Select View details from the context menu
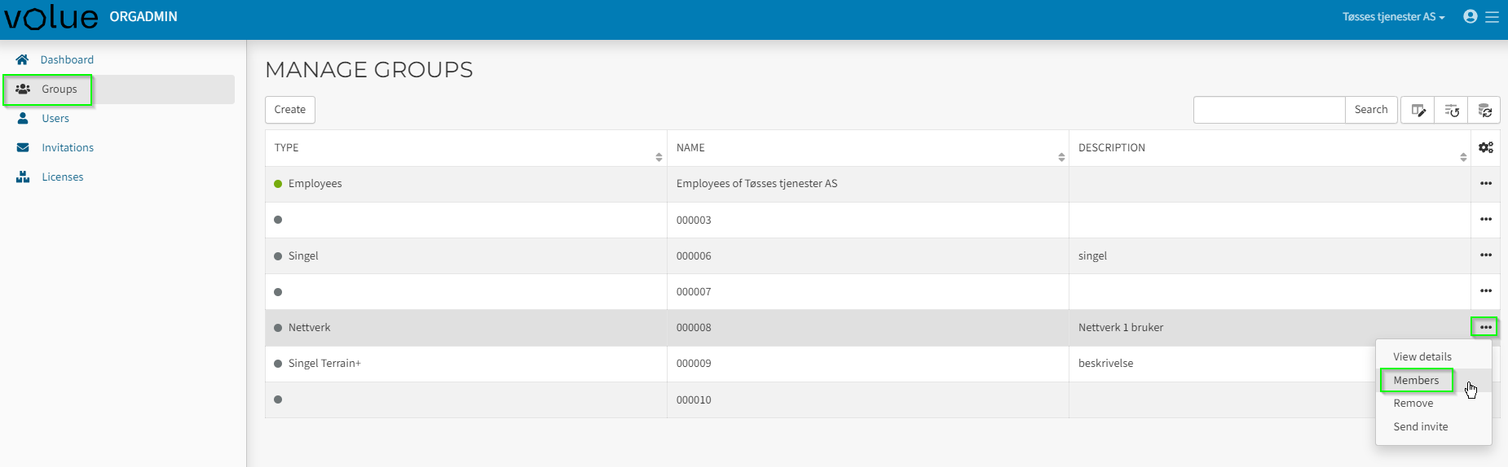Viewport: 1508px width, 467px height. pyautogui.click(x=1422, y=356)
